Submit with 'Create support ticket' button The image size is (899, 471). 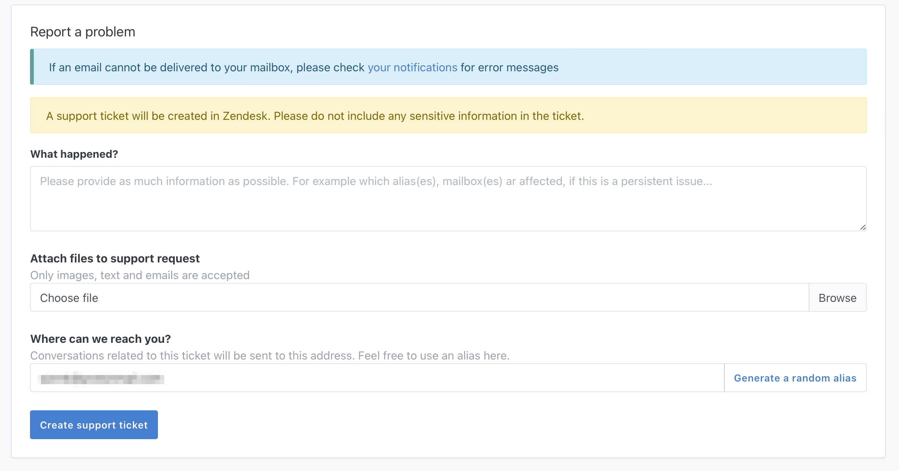(x=94, y=425)
